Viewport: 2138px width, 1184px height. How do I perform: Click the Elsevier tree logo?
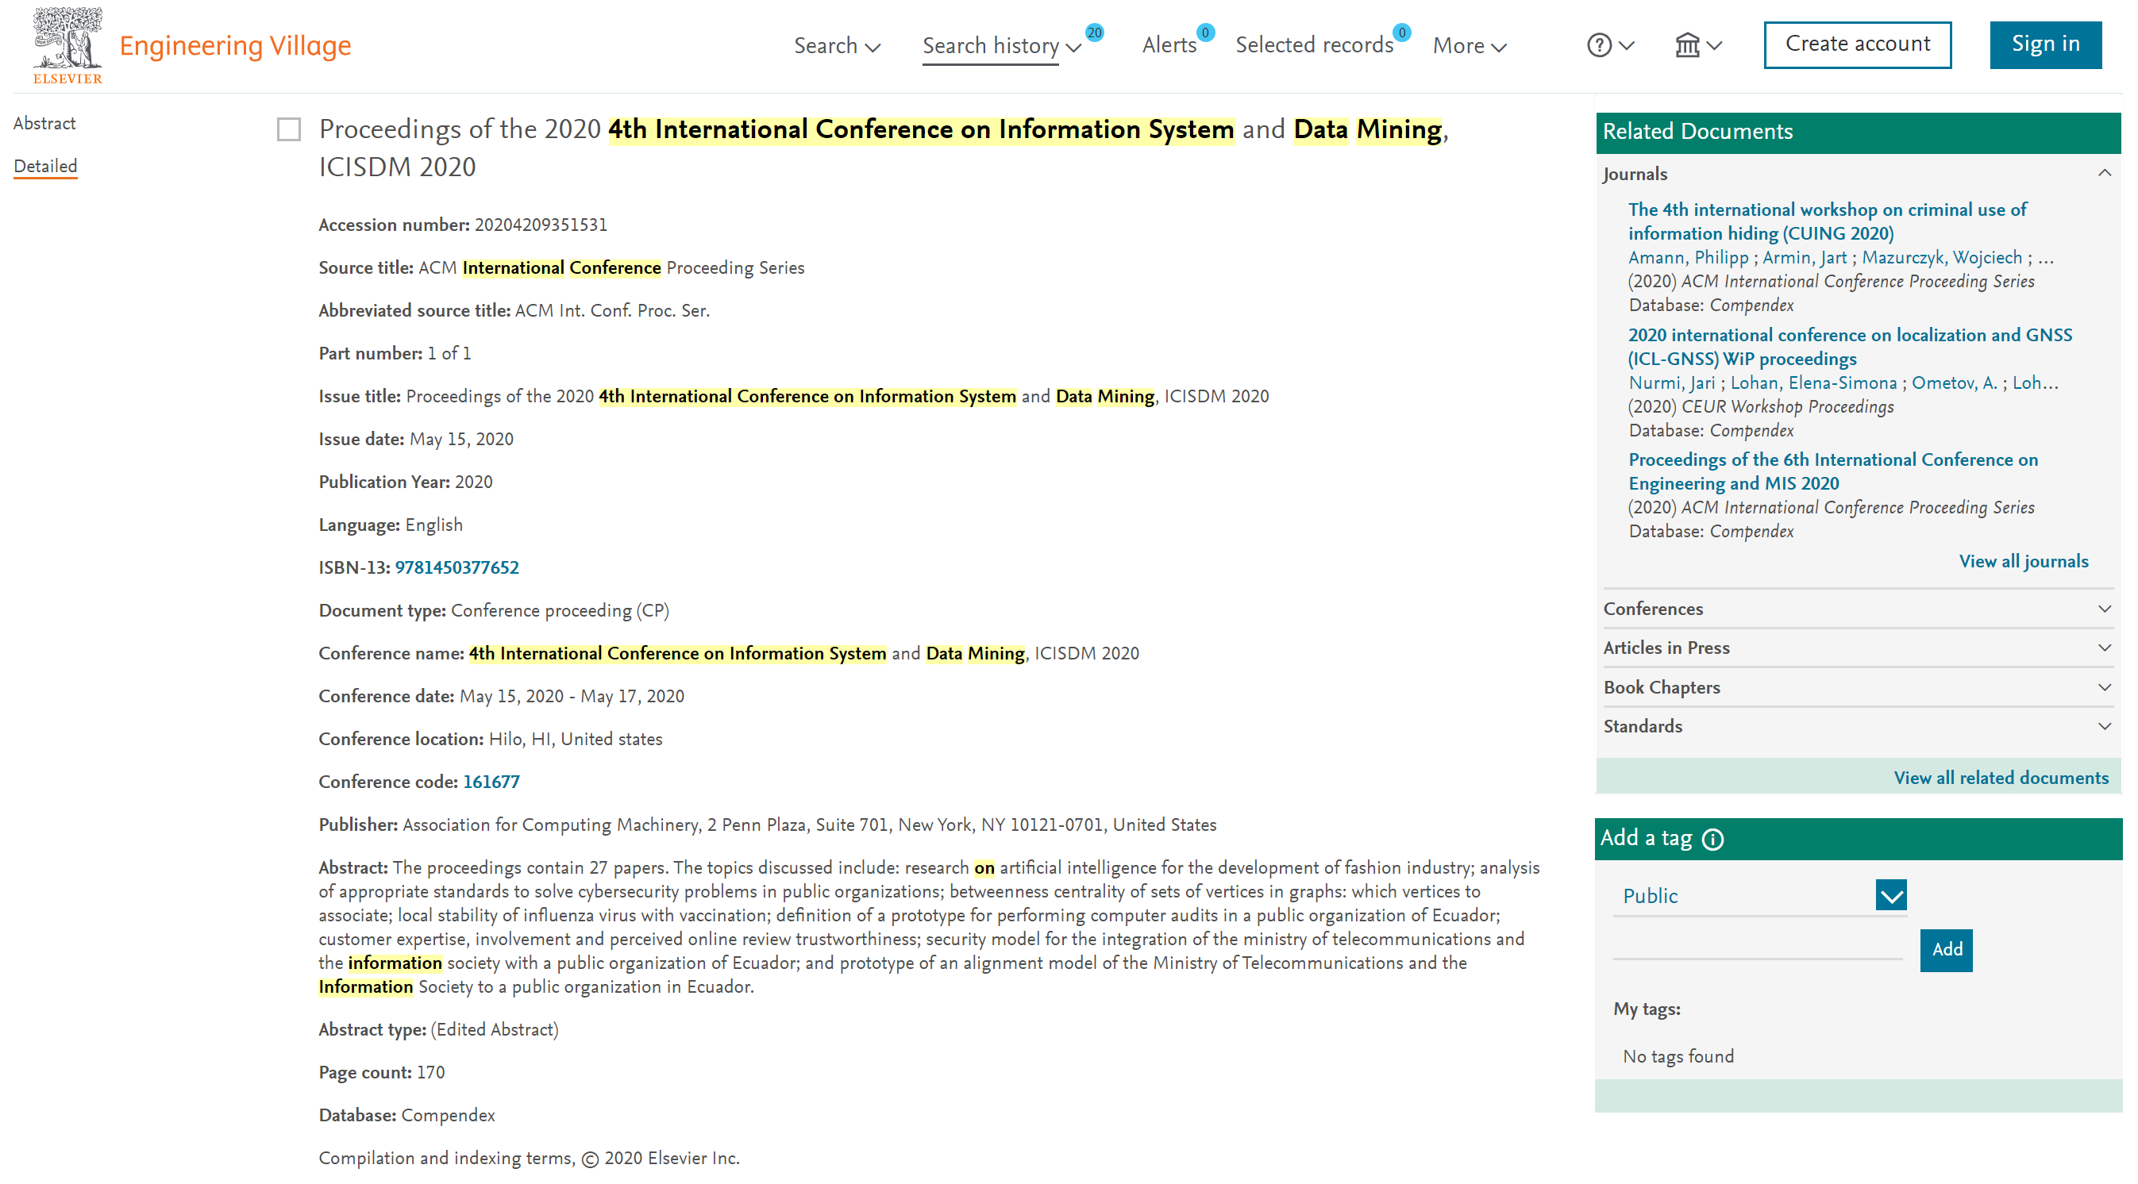67,44
